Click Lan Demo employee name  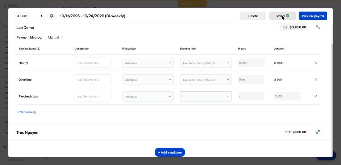pyautogui.click(x=25, y=27)
